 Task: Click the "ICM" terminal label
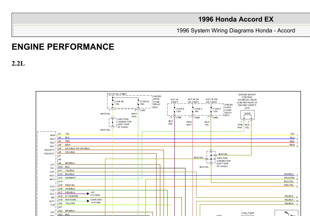point(52,205)
